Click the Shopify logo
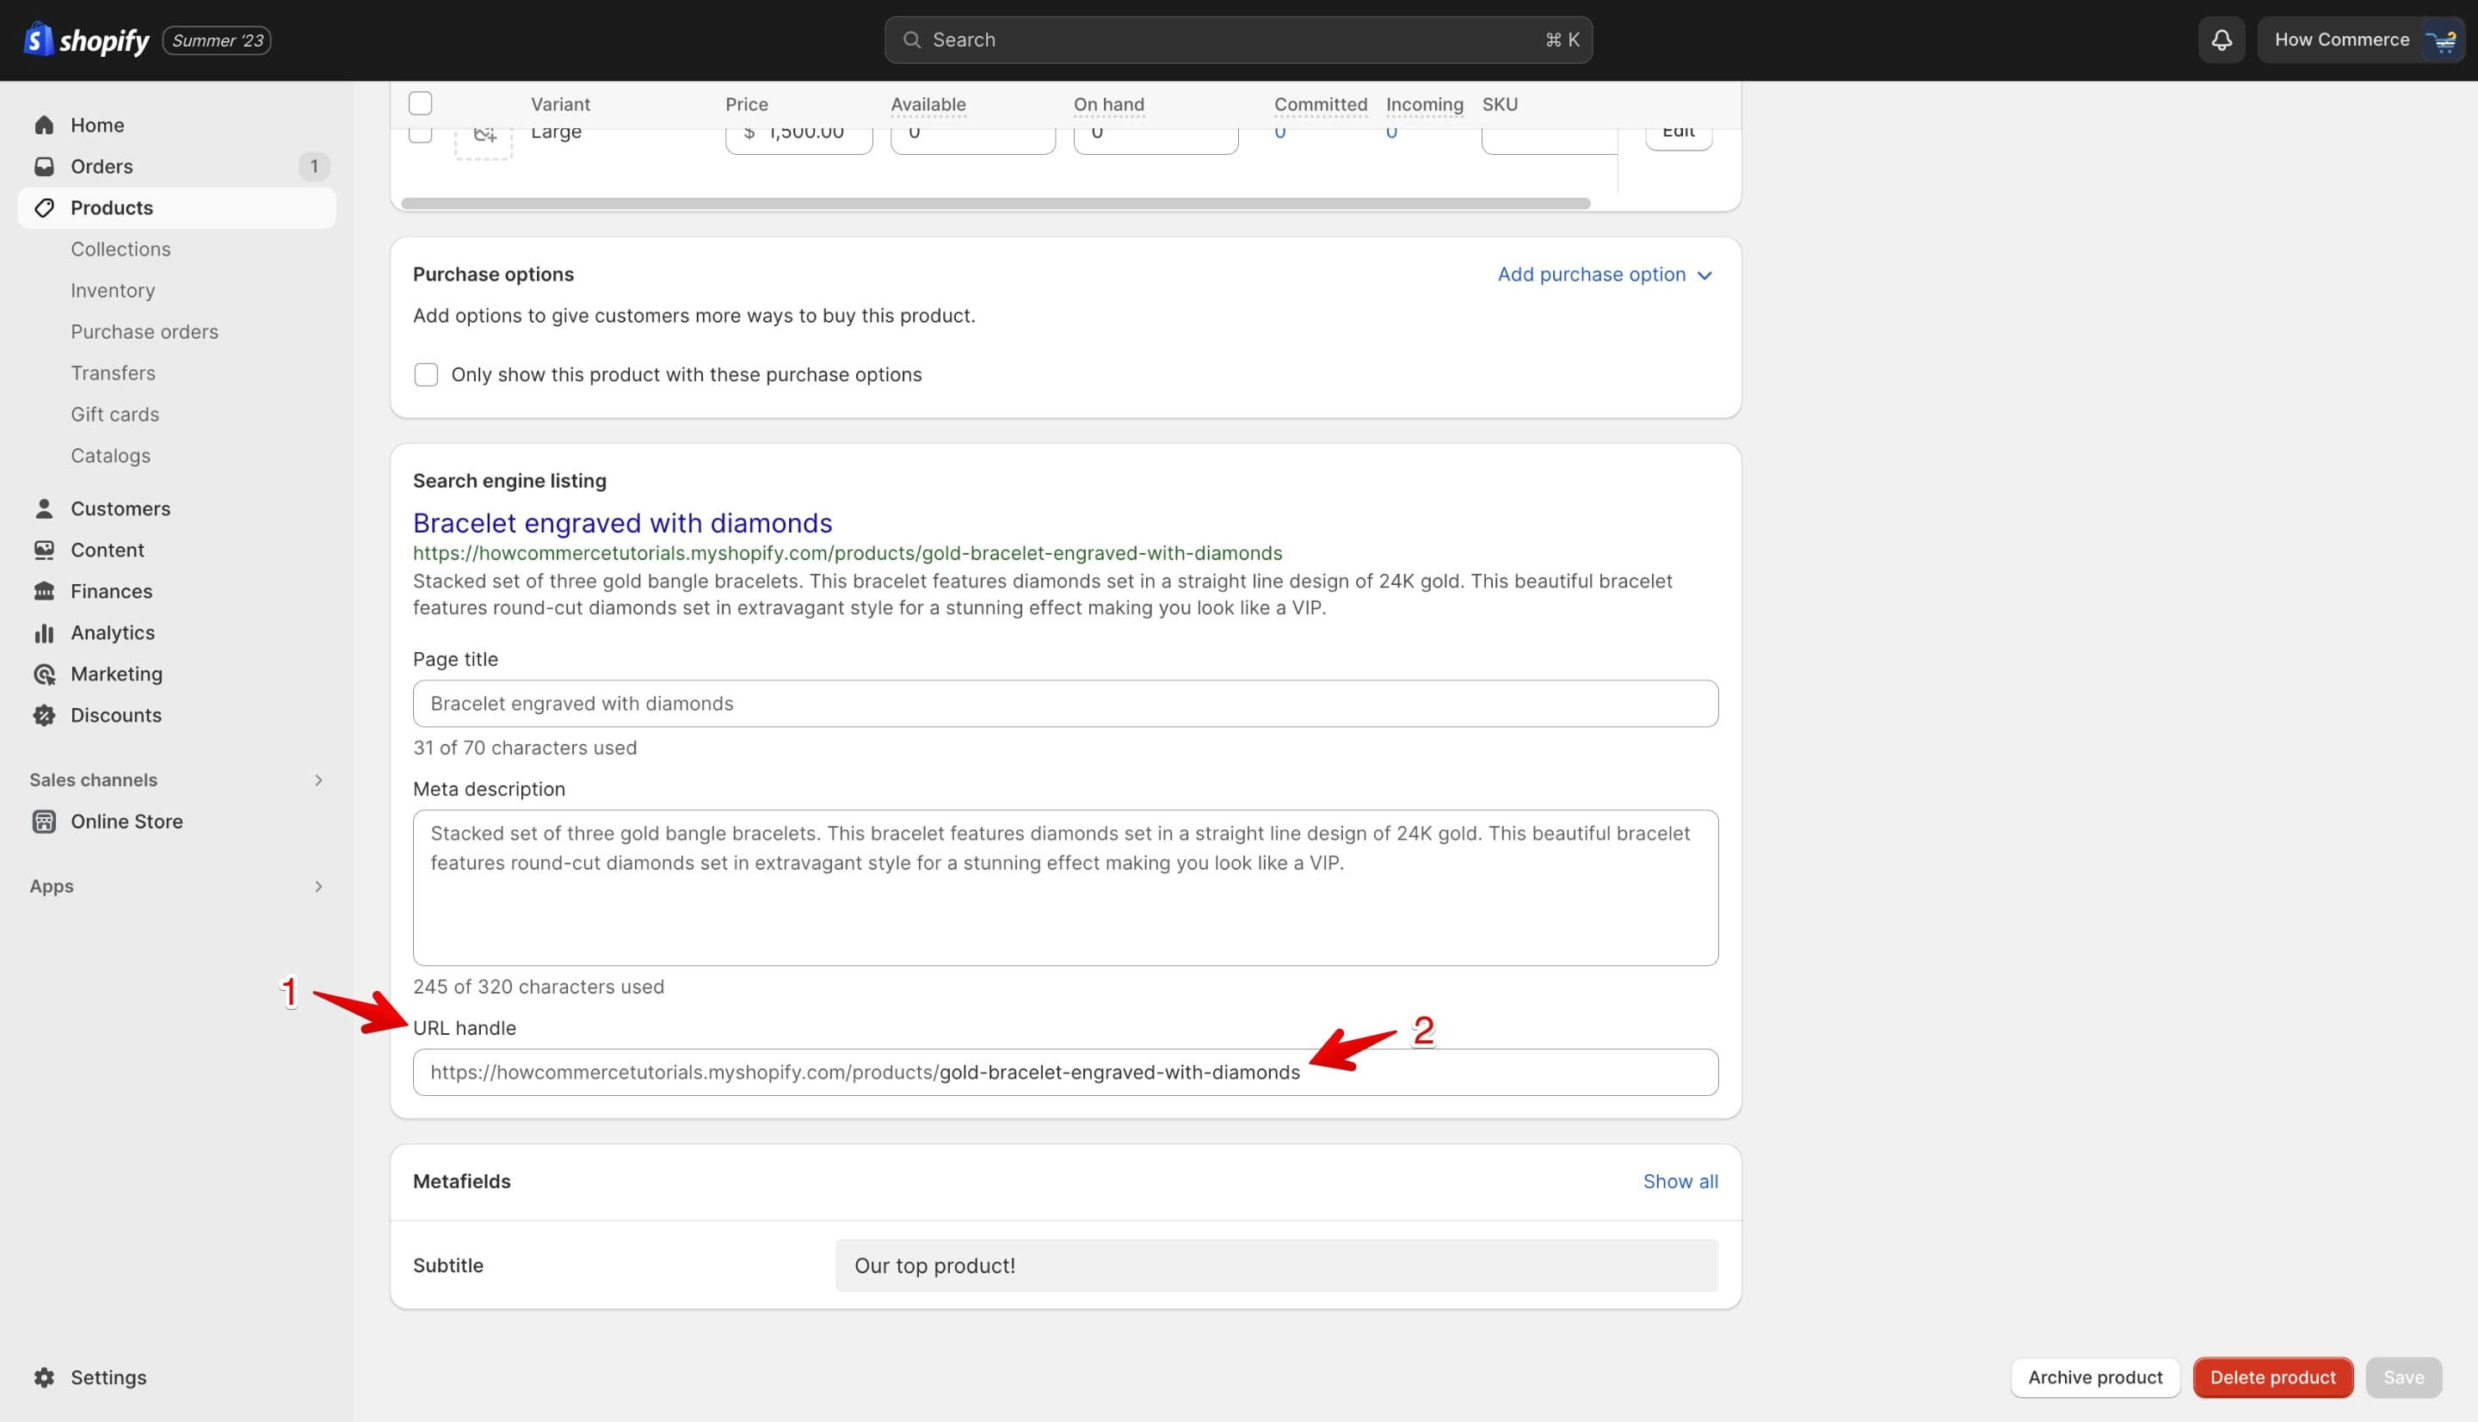Screen dimensions: 2478x1422 pos(86,40)
